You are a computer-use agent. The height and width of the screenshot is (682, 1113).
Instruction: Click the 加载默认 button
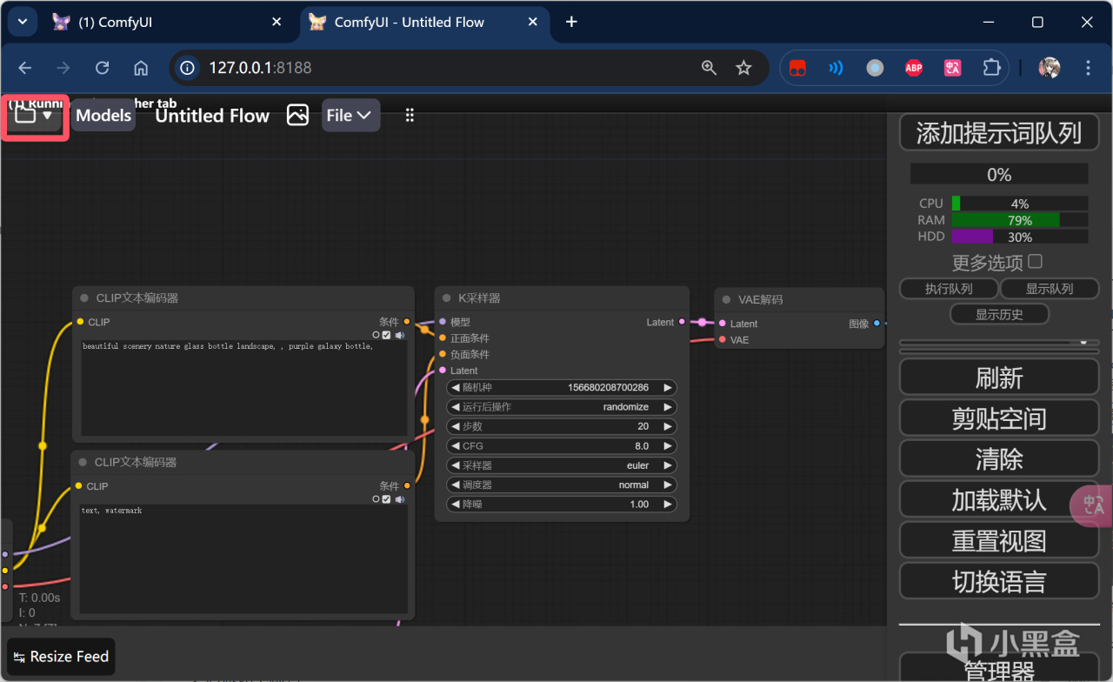998,501
